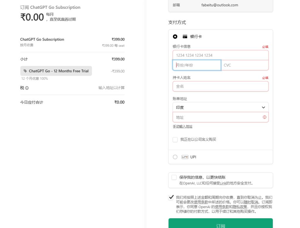Click the ChatGPT Go 12 Months Free Trial badge

click(x=56, y=71)
